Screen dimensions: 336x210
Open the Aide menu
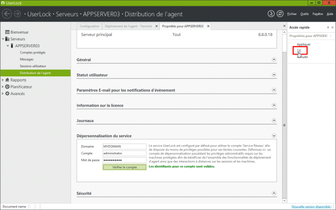click(x=330, y=14)
